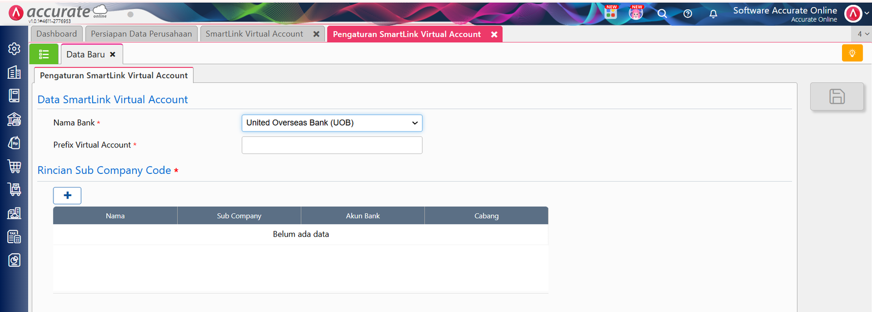Open the search magnifier in top bar
This screenshot has width=872, height=312.
tap(662, 14)
